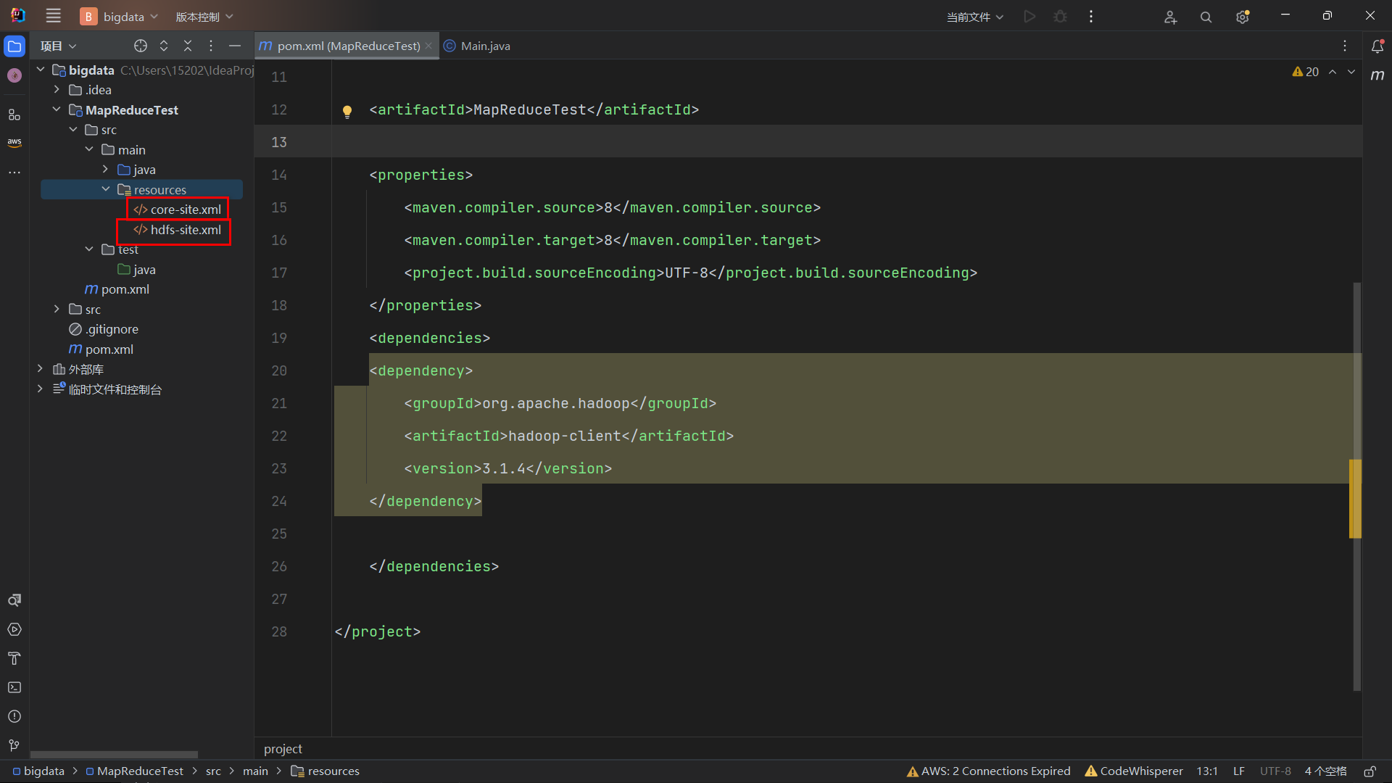
Task: Open the main hamburger menu
Action: (53, 16)
